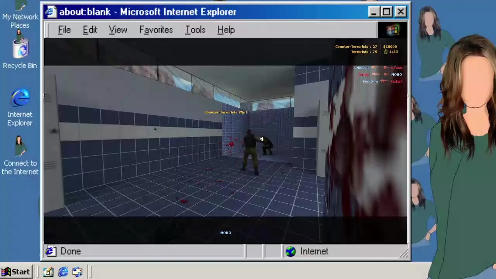The width and height of the screenshot is (496, 279).
Task: Open the Tools menu
Action: pos(195,30)
